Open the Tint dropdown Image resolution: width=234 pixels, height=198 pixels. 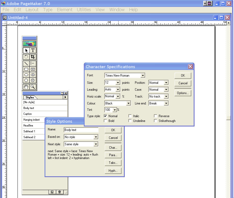coord(115,110)
